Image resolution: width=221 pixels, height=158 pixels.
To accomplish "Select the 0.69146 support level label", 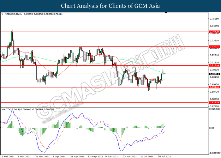I will click(214, 87).
